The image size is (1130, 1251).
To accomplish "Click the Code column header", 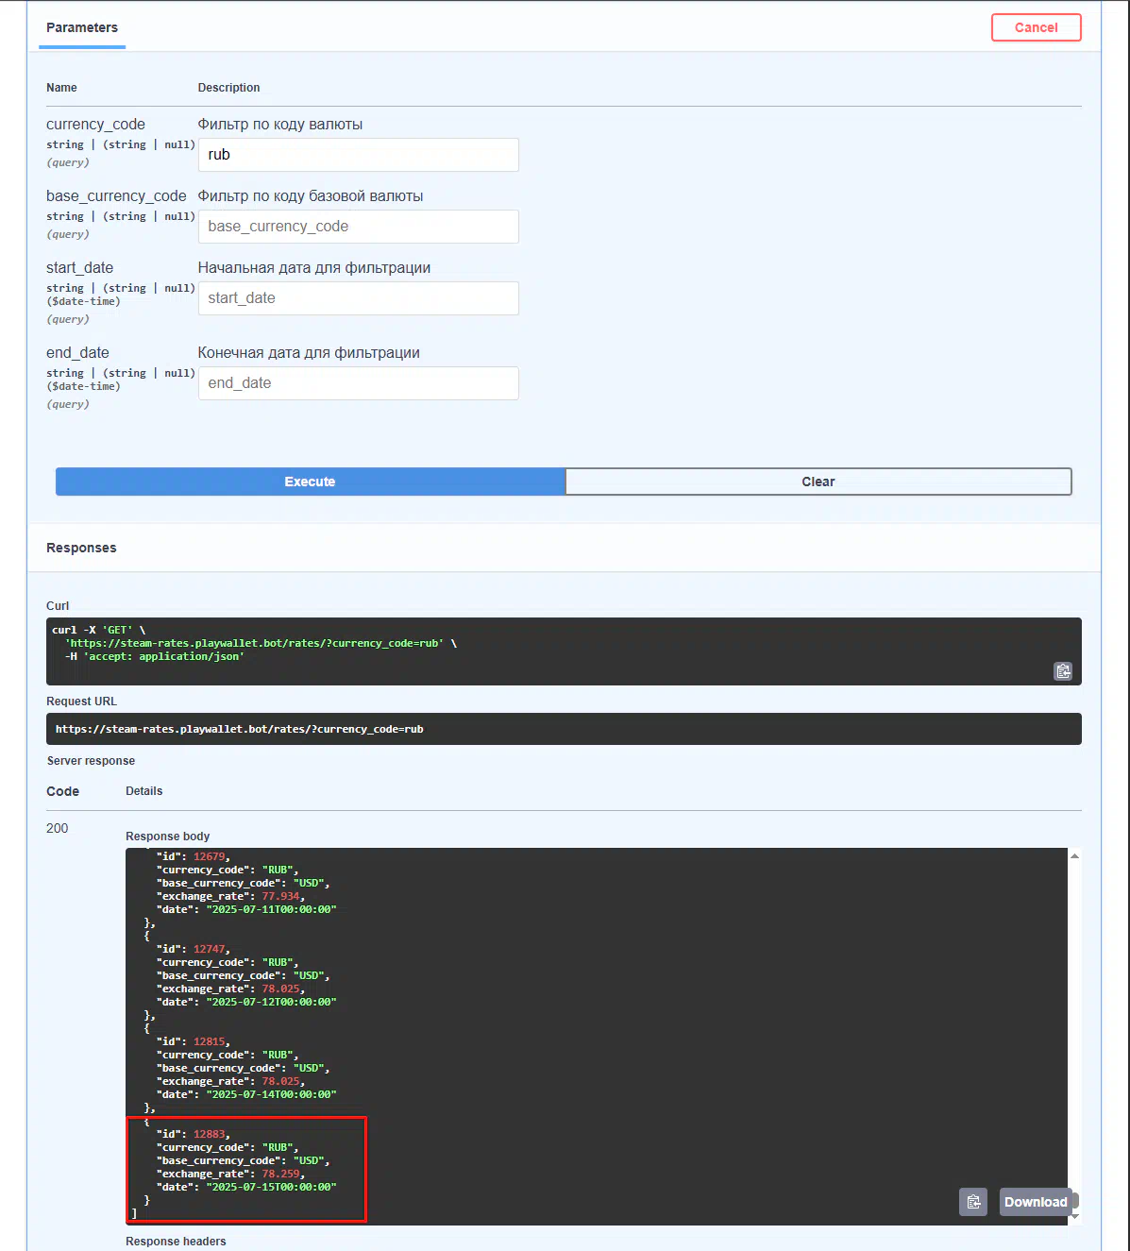I will coord(62,791).
